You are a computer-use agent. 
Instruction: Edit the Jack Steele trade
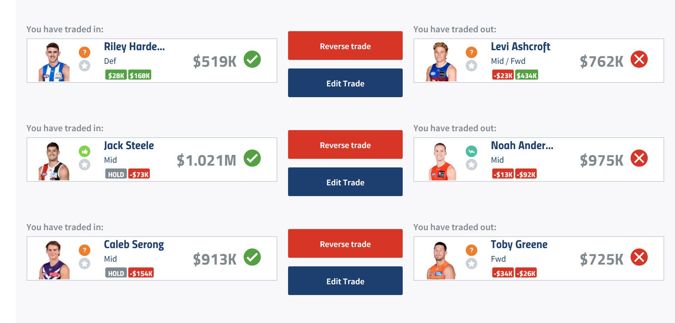[x=345, y=182]
